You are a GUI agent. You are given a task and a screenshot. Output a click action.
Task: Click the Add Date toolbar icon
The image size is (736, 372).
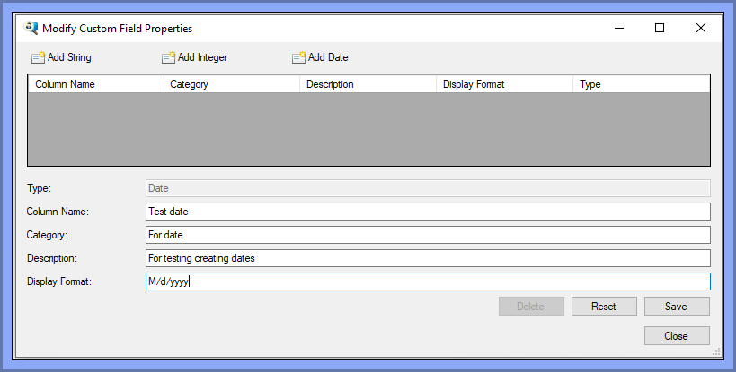(x=298, y=57)
